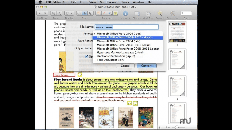Select the hand pan tool

pyautogui.click(x=79, y=13)
